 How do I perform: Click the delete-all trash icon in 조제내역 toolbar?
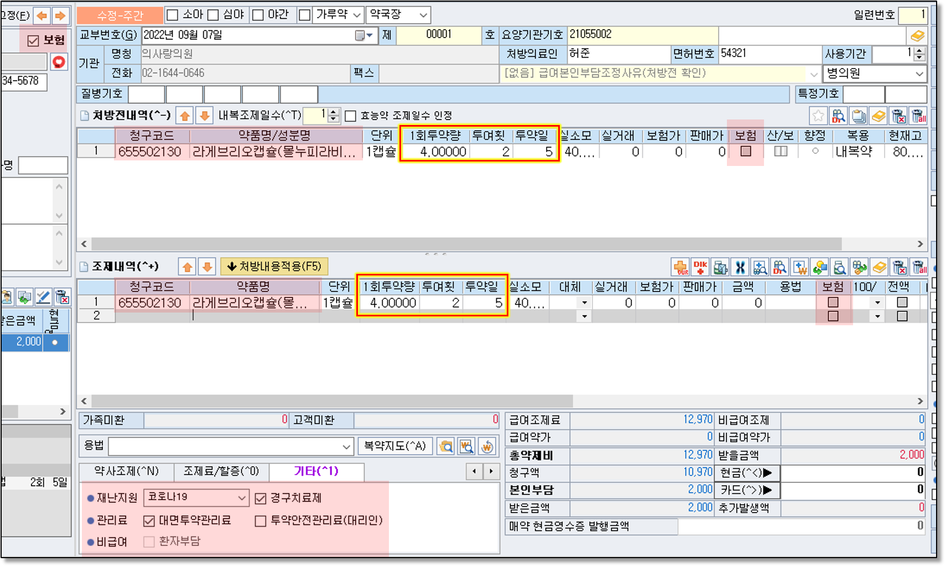pyautogui.click(x=919, y=268)
